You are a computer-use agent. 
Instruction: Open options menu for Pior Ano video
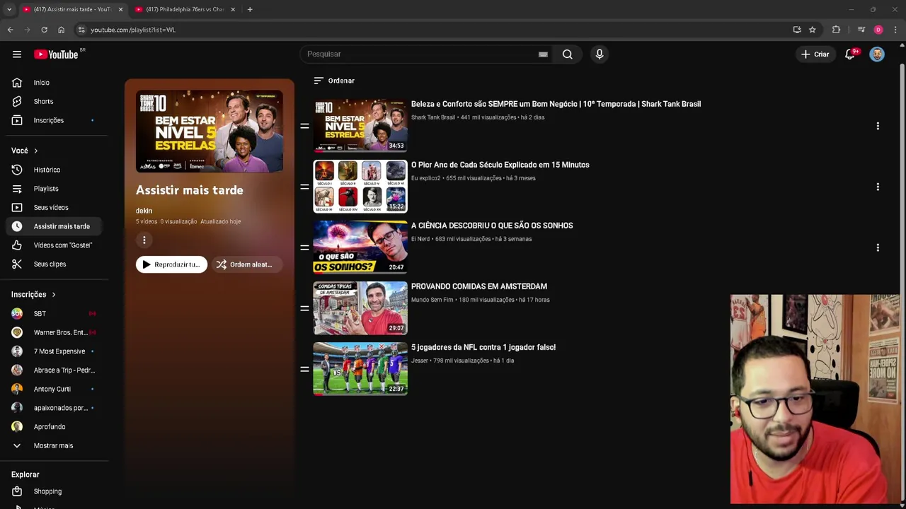(x=878, y=187)
